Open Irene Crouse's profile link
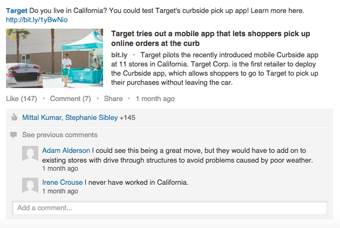The width and height of the screenshot is (340, 228). (x=63, y=182)
